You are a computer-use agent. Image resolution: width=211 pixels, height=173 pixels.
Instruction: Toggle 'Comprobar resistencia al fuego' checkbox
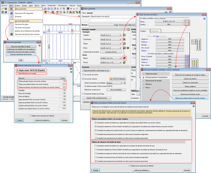(82, 94)
